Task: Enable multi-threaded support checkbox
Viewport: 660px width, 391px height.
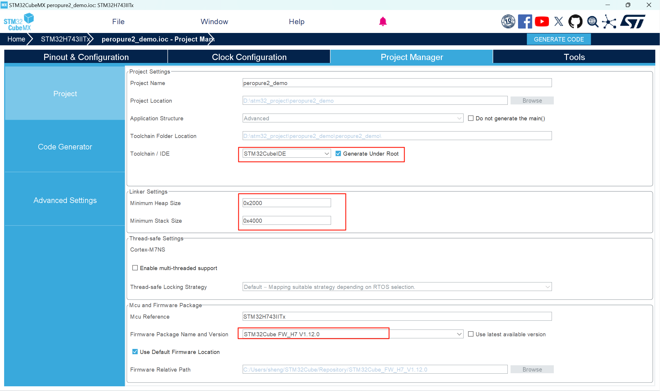Action: click(x=135, y=268)
